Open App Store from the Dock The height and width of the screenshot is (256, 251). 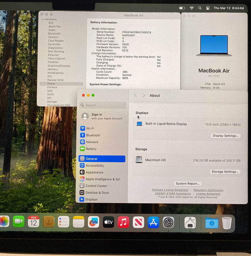(x=153, y=222)
